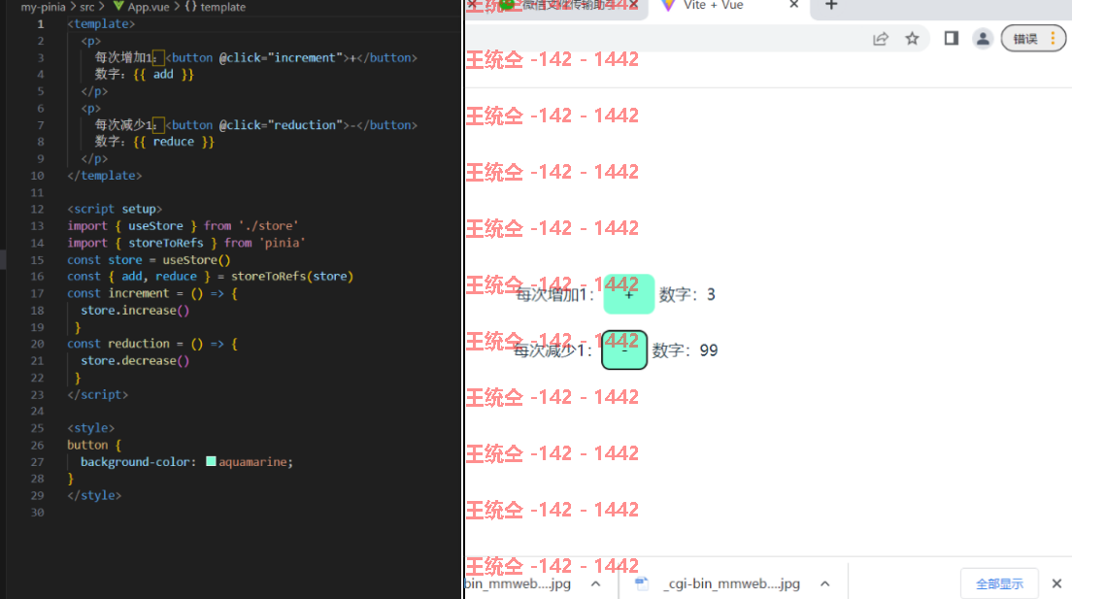
Task: Click the './store' string on line 13
Action: coord(268,226)
